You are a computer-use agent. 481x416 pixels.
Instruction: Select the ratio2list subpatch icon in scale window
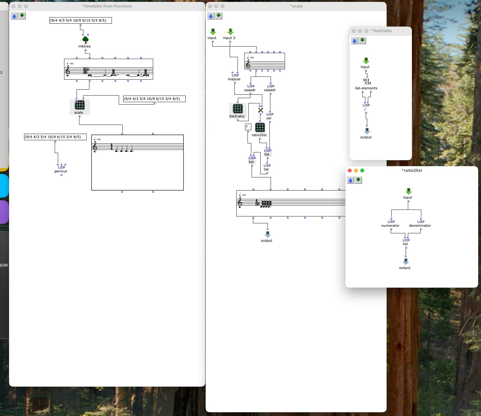click(260, 127)
